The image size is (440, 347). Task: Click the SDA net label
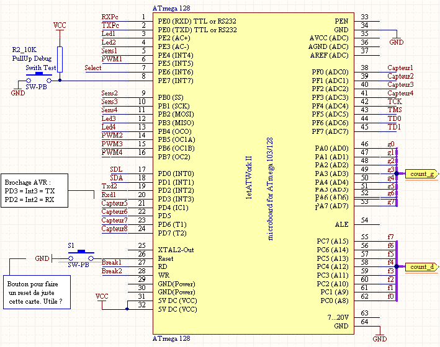[116, 178]
